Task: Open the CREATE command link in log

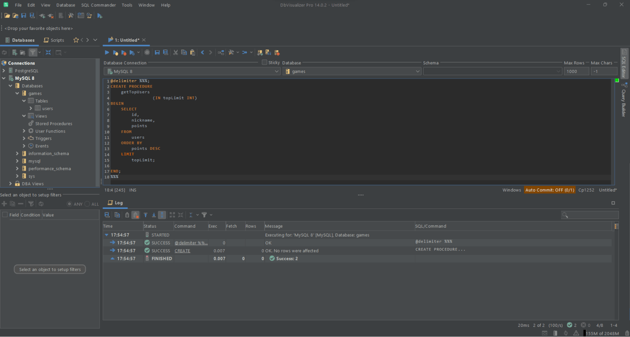Action: [183, 250]
